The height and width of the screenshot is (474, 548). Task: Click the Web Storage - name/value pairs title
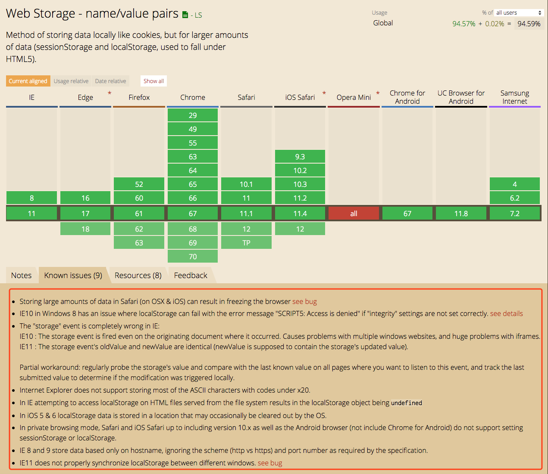(92, 13)
